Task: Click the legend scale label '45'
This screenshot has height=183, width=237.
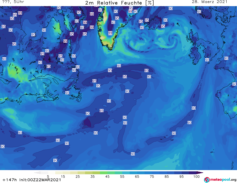Action: (x=107, y=177)
